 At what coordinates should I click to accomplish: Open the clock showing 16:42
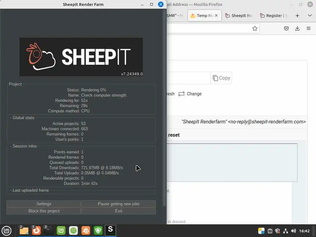pyautogui.click(x=304, y=231)
